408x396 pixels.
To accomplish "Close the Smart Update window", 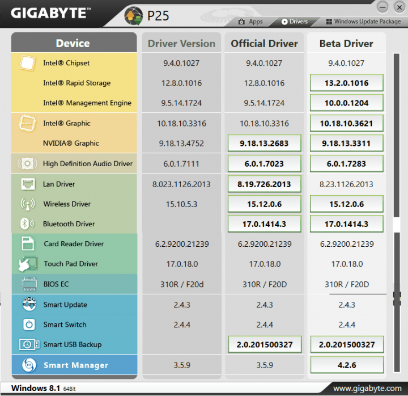I will [x=399, y=7].
